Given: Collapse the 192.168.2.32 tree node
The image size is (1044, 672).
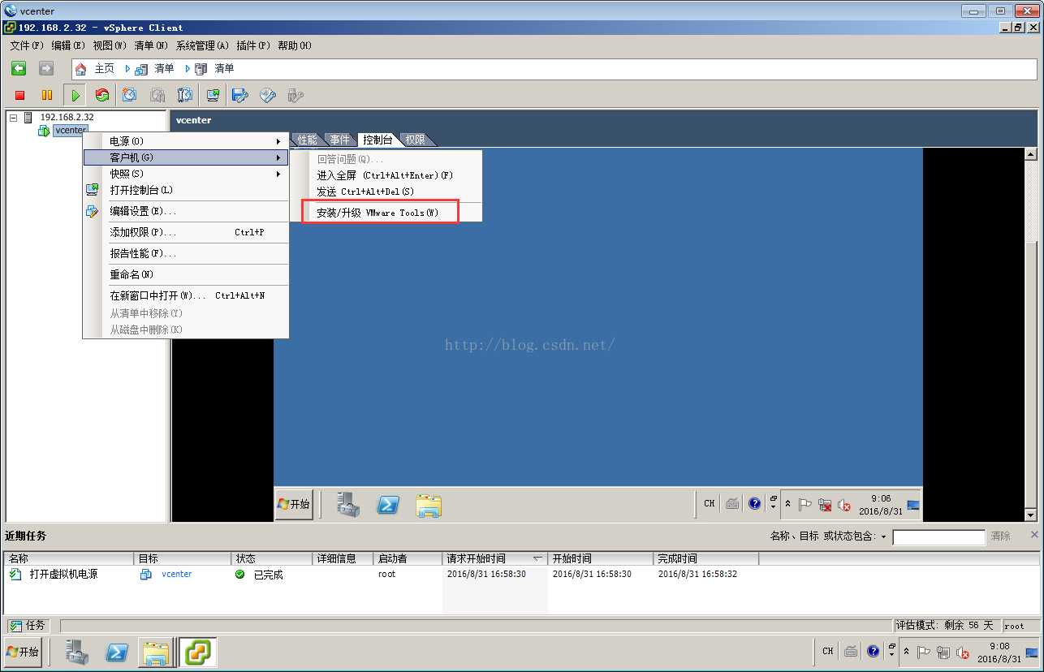Looking at the screenshot, I should pyautogui.click(x=13, y=118).
